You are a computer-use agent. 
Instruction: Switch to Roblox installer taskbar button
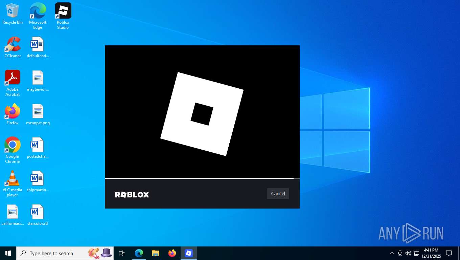click(189, 253)
